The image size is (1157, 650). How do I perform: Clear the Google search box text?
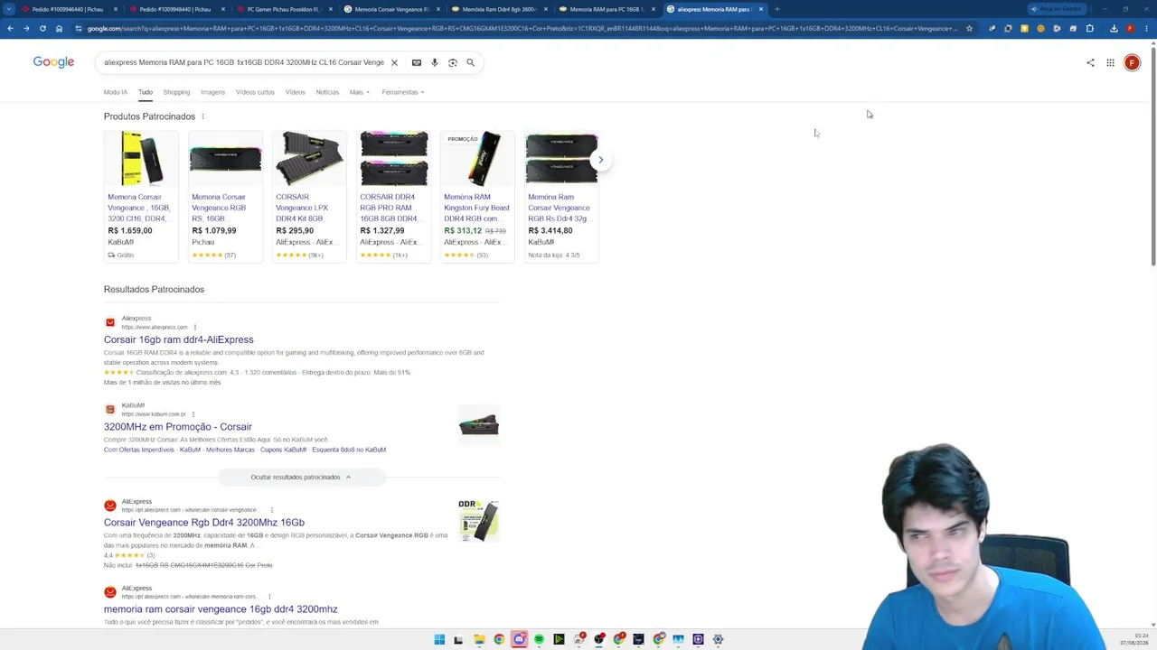click(394, 62)
